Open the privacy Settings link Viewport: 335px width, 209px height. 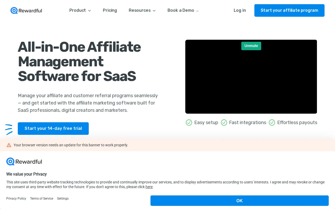click(63, 199)
